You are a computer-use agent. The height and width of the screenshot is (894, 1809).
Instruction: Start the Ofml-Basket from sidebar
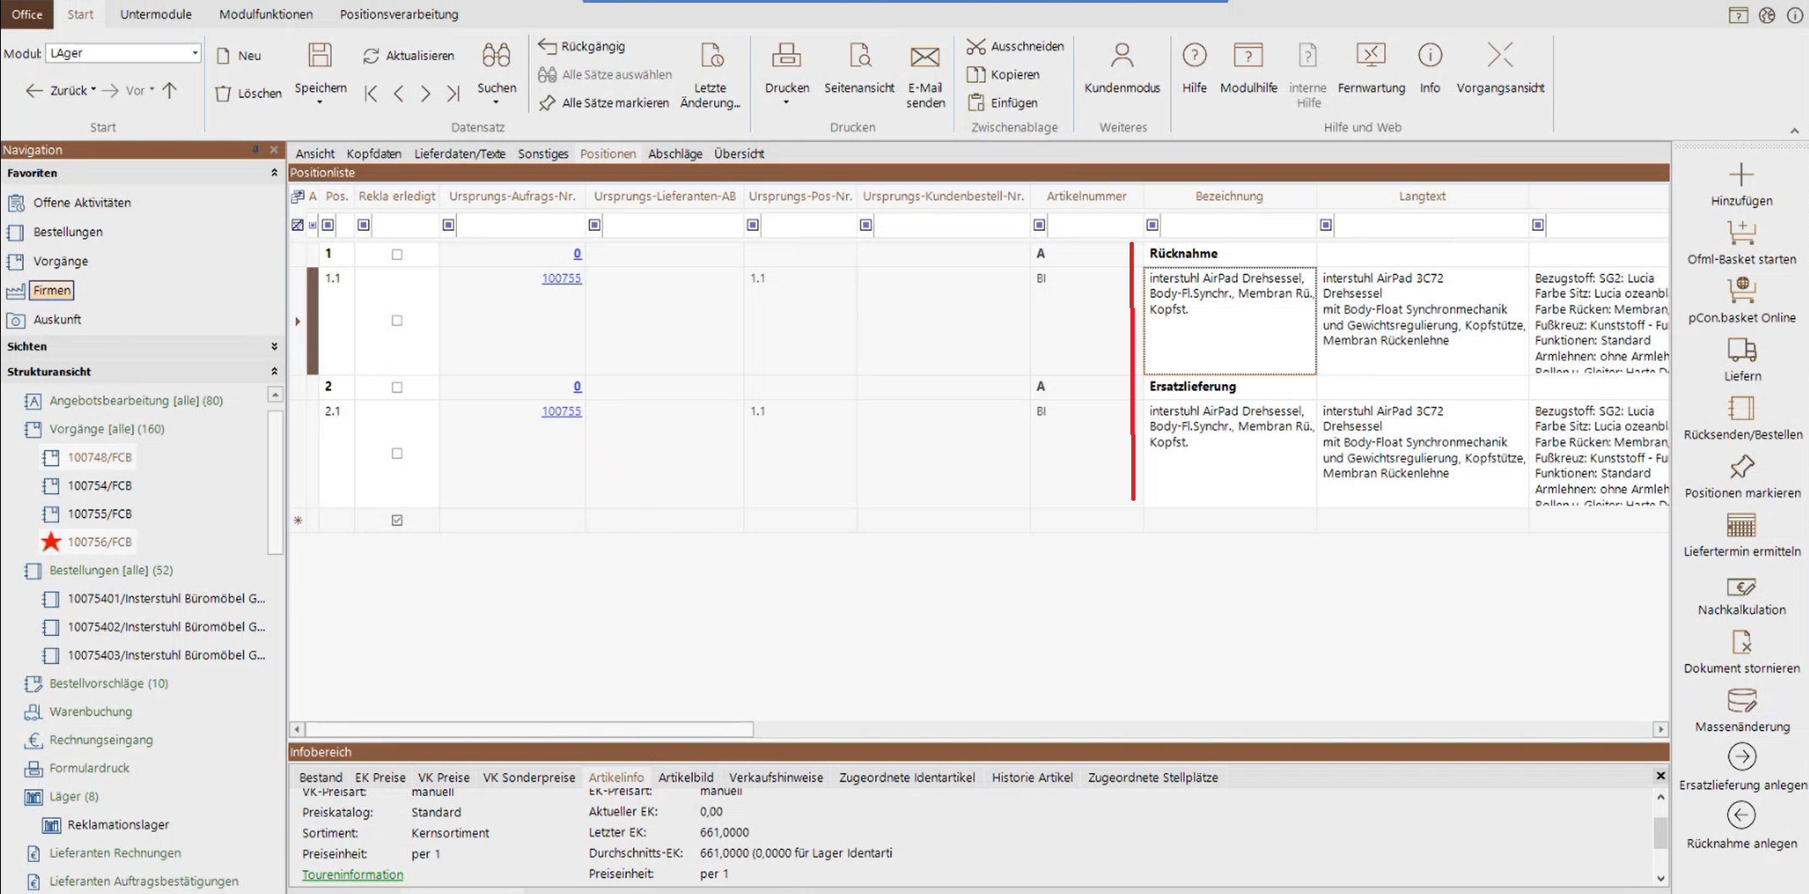(1740, 233)
